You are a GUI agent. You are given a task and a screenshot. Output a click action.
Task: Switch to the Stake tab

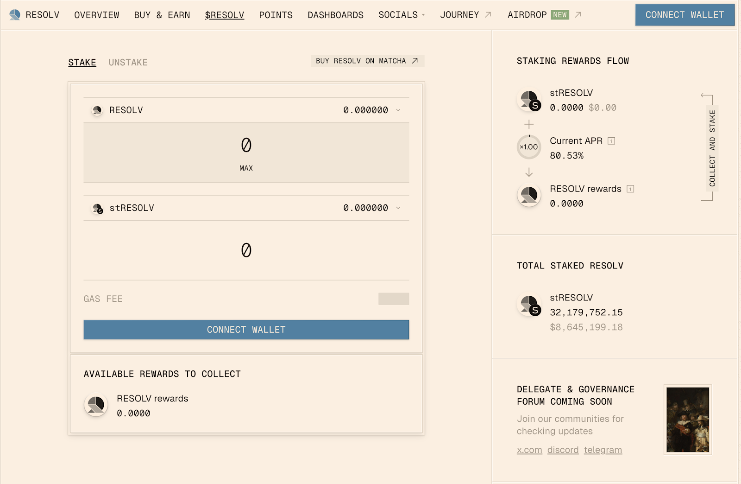point(82,62)
